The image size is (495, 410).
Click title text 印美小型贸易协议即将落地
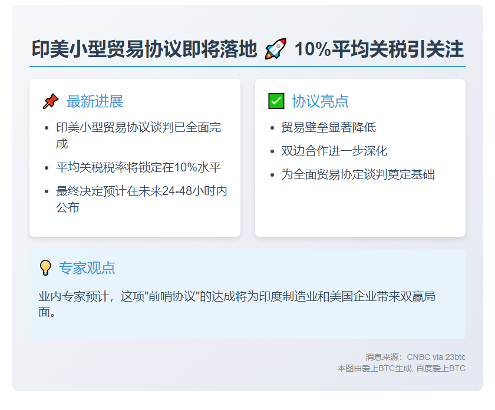click(x=144, y=49)
